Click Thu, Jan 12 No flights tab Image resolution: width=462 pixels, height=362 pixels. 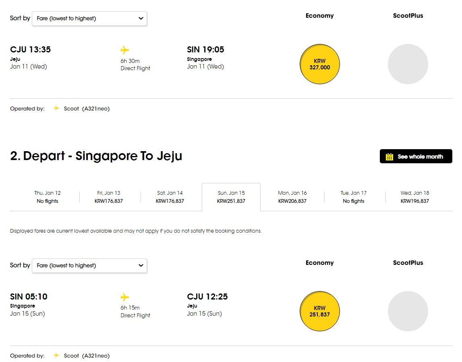pyautogui.click(x=48, y=197)
